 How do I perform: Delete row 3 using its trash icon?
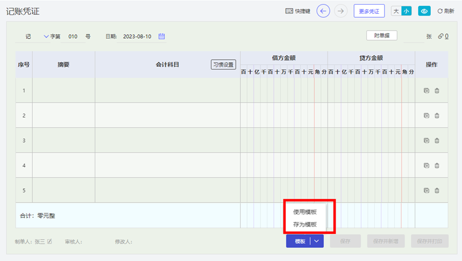(x=437, y=141)
